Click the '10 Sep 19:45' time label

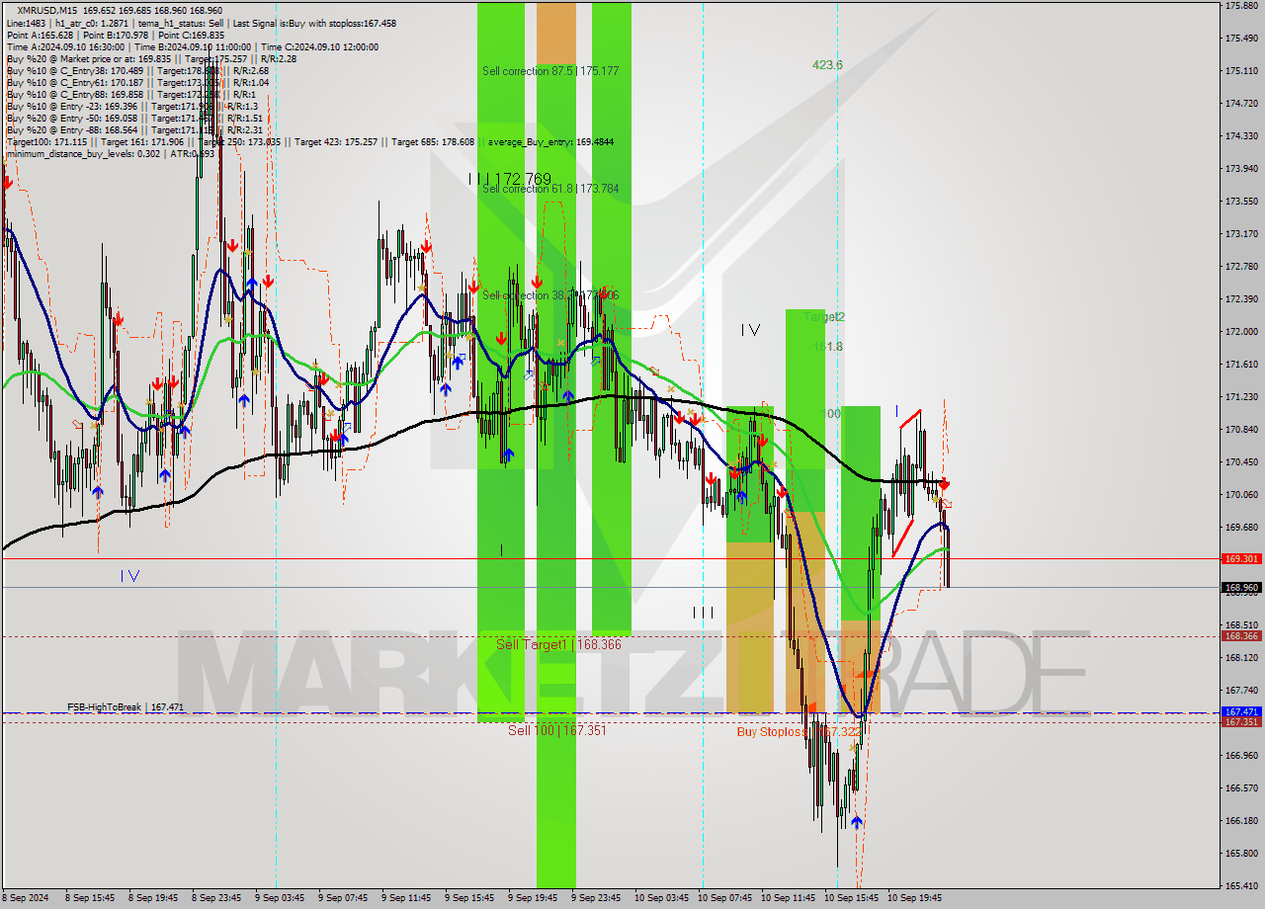click(x=915, y=899)
